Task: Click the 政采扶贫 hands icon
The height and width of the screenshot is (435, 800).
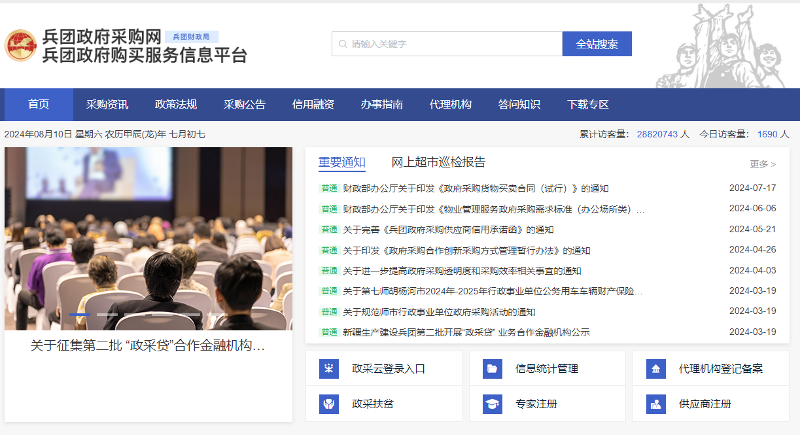Action: point(330,404)
